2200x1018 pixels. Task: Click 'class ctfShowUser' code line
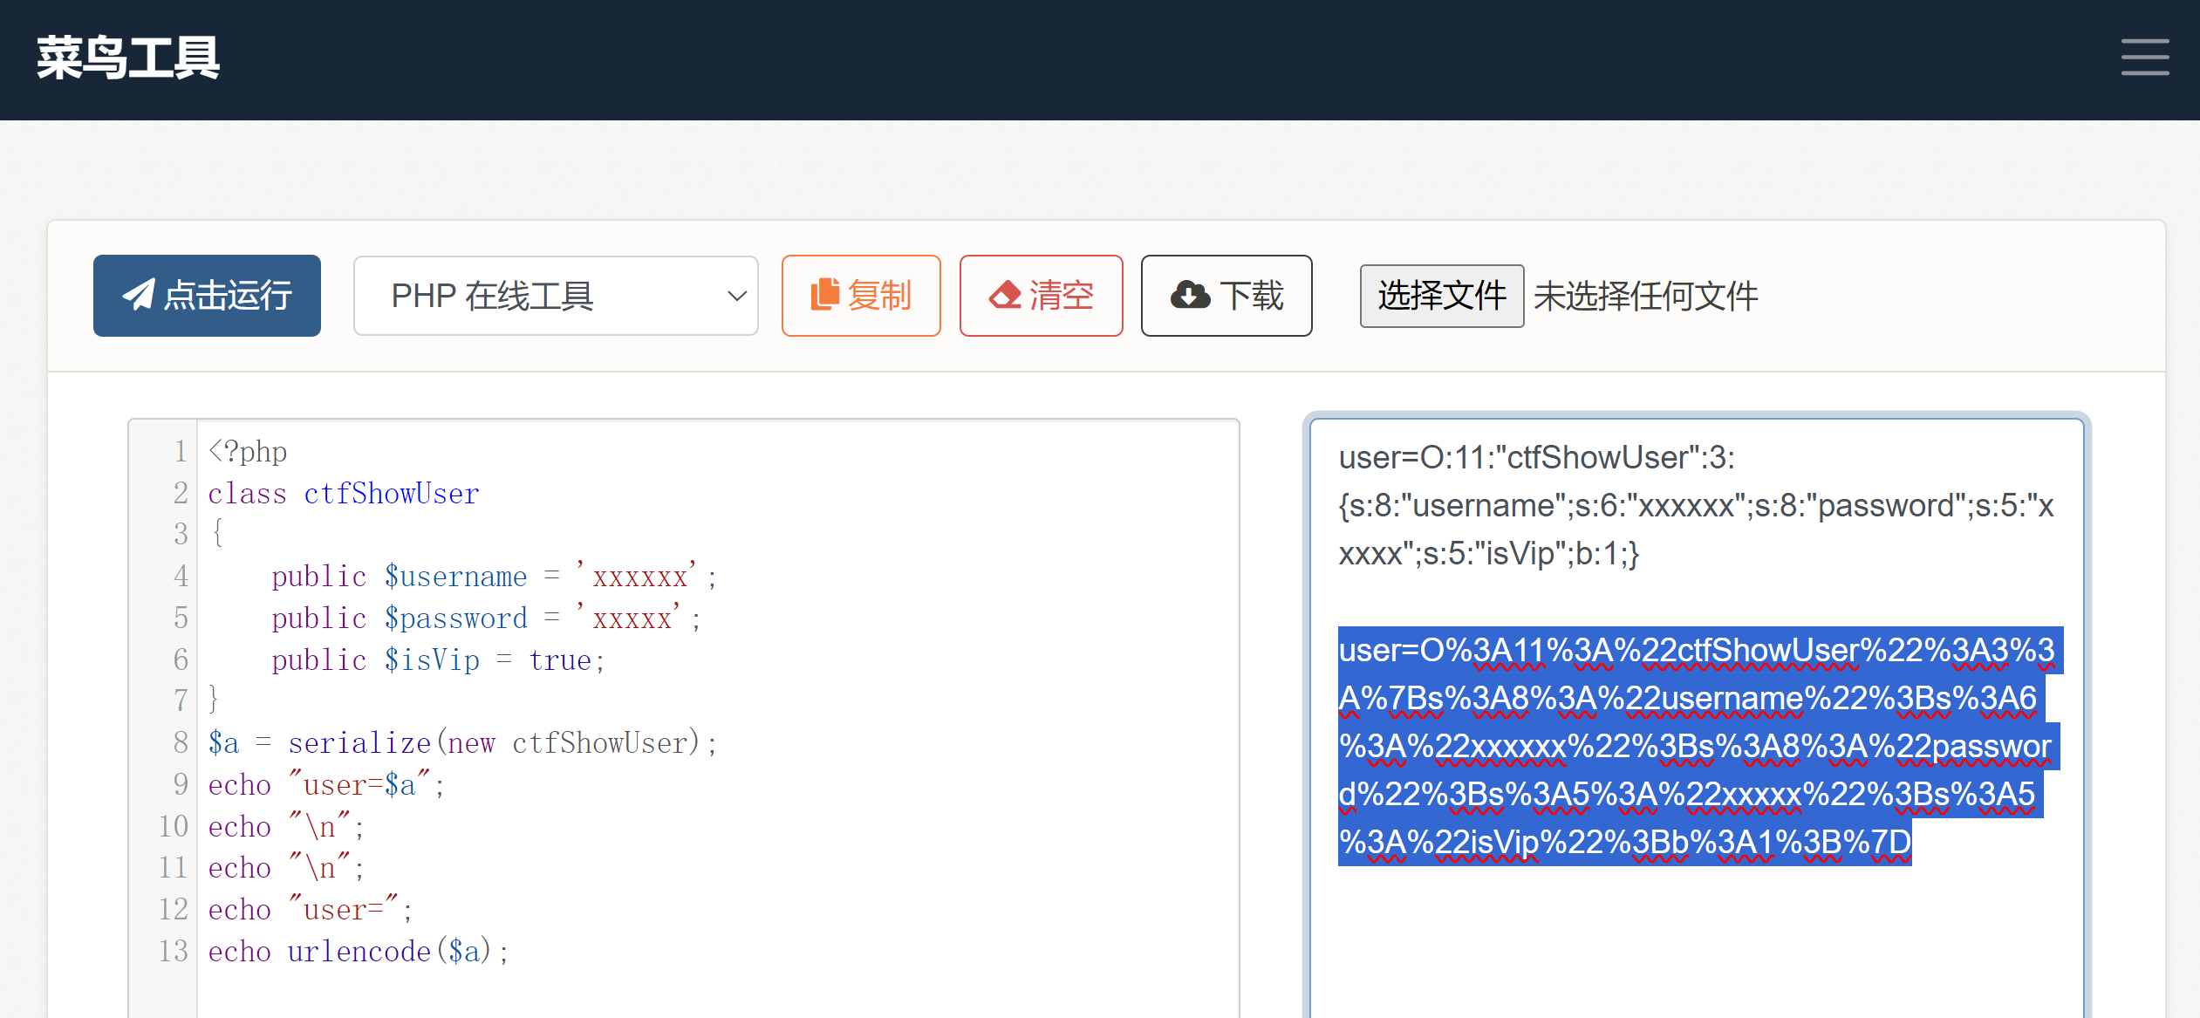point(344,494)
